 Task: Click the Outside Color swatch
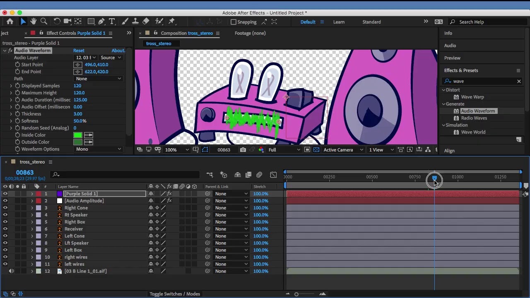(x=78, y=142)
